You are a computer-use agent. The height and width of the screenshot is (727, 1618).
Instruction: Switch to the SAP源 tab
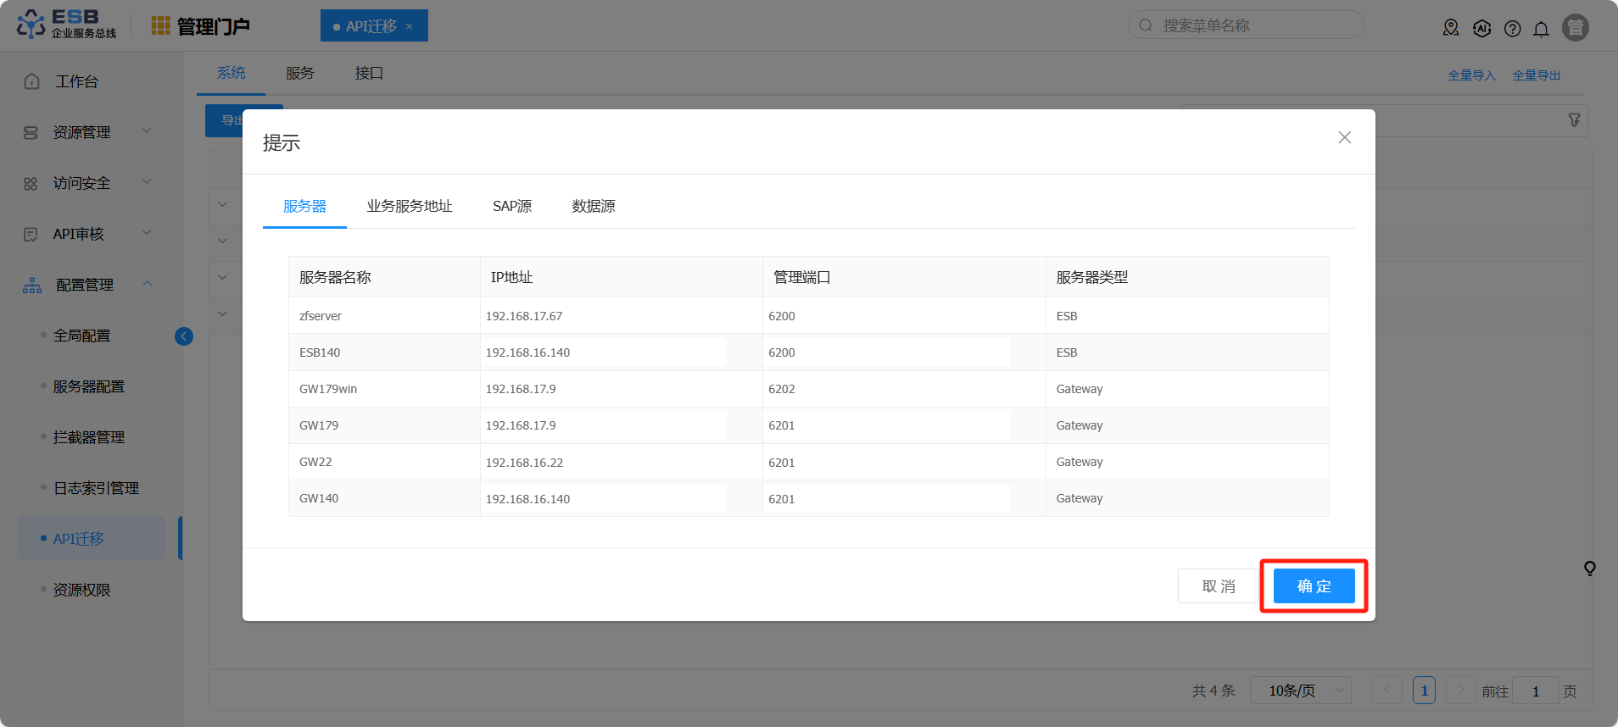[512, 206]
